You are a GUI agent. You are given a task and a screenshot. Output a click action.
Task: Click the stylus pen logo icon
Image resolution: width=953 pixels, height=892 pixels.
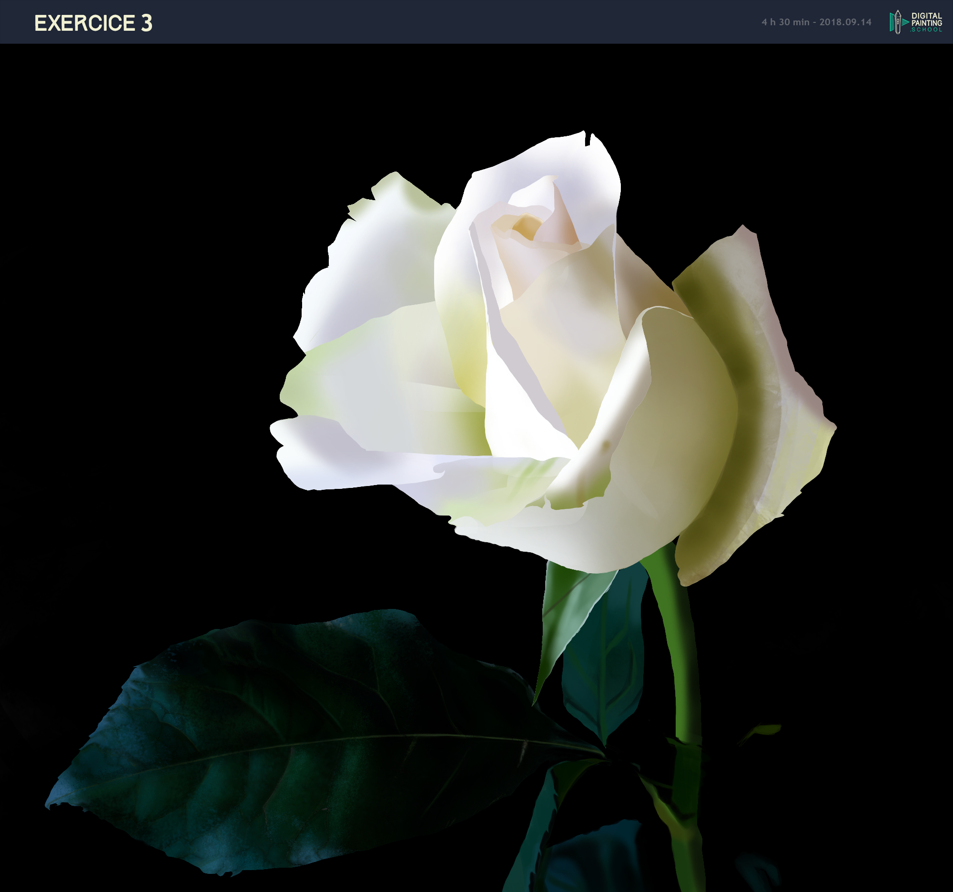coord(897,22)
